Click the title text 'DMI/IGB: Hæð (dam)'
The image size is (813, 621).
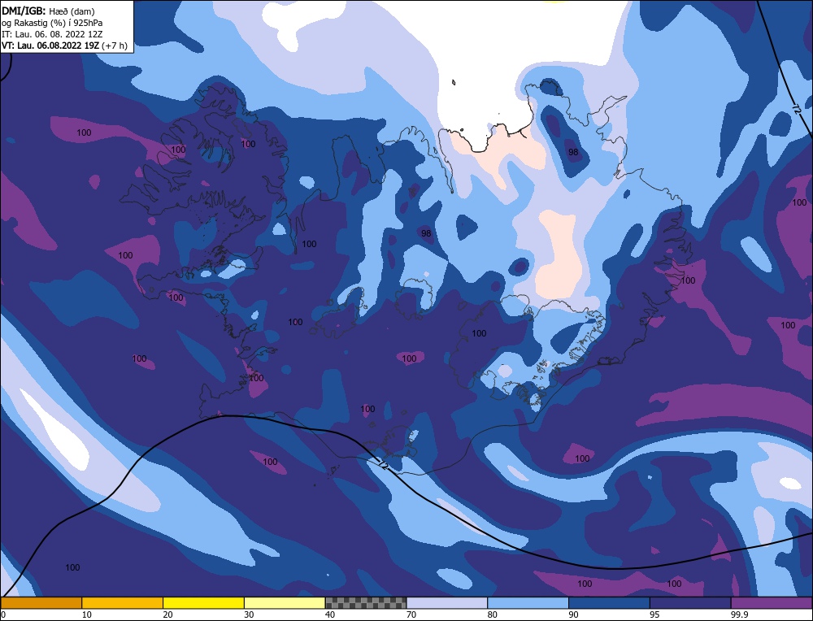pos(48,11)
